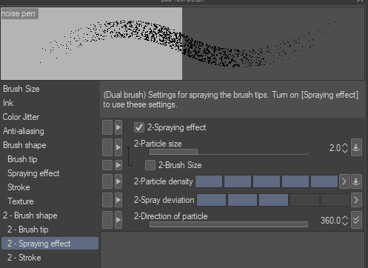Select highlighted 2 - Spraying effect category
Image resolution: width=368 pixels, height=268 pixels.
tap(50, 244)
